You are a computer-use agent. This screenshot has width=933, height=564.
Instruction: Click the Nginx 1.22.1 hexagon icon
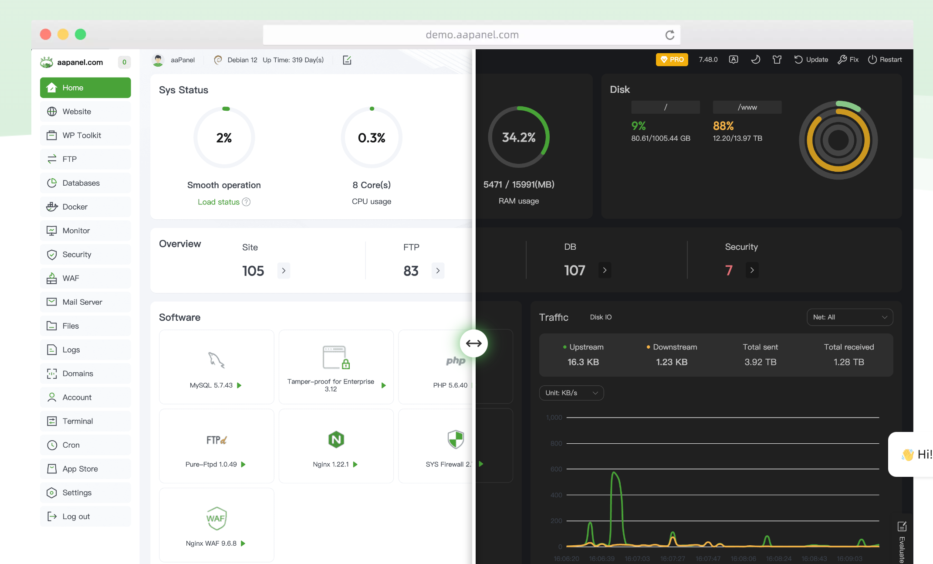[336, 439]
